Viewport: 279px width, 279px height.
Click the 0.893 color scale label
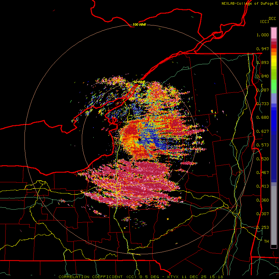[263, 62]
